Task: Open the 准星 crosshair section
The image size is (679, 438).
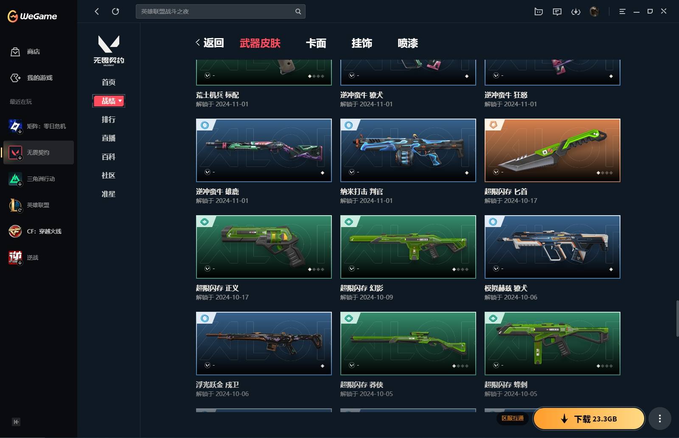Action: click(109, 194)
